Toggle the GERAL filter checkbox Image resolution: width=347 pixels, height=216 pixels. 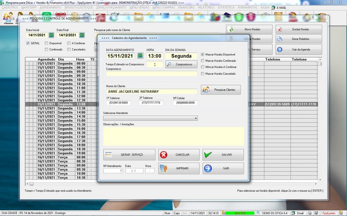[28, 43]
